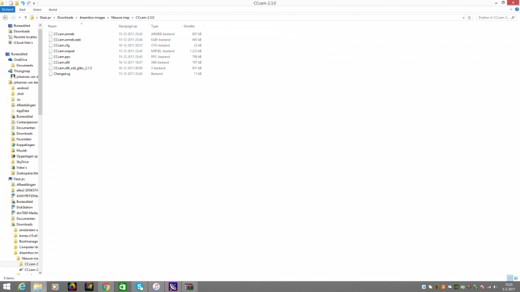The height and width of the screenshot is (292, 520).
Task: Select the ChangeLog file
Action: pyautogui.click(x=62, y=74)
